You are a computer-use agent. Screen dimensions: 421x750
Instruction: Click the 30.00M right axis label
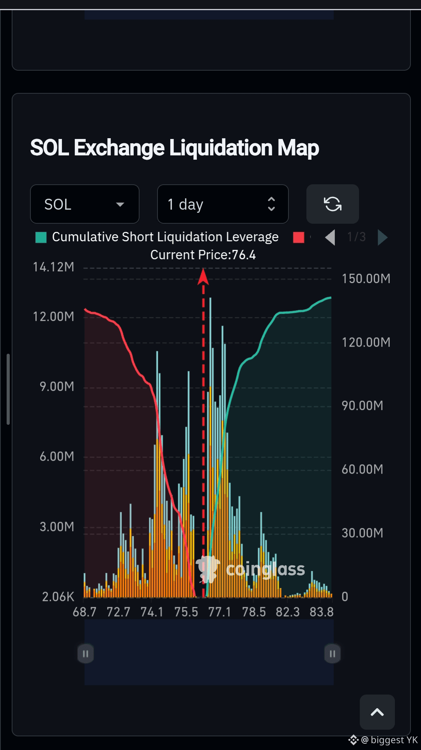point(363,533)
